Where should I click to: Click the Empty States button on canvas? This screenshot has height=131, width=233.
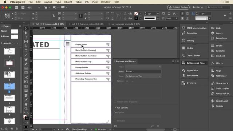click(91, 44)
